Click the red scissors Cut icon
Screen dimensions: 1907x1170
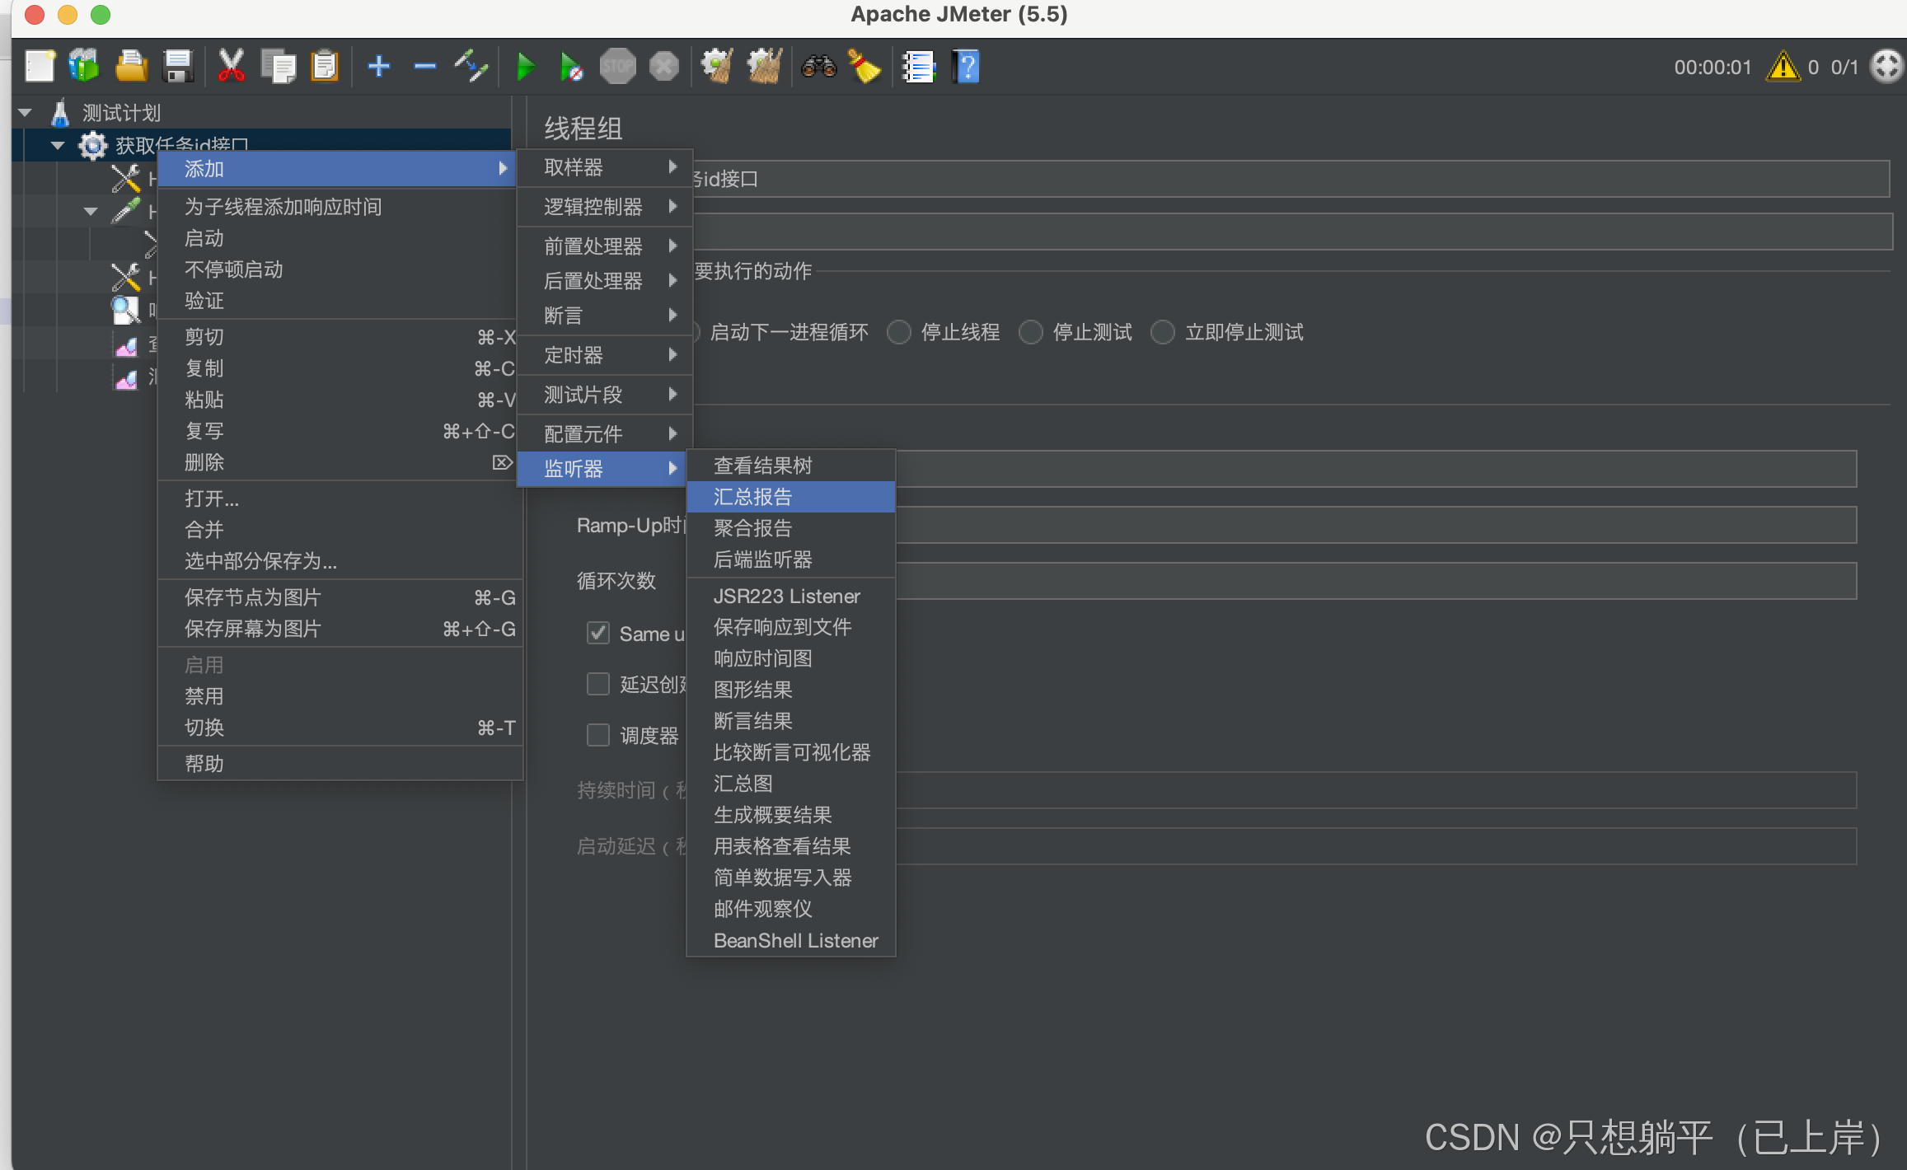point(232,67)
